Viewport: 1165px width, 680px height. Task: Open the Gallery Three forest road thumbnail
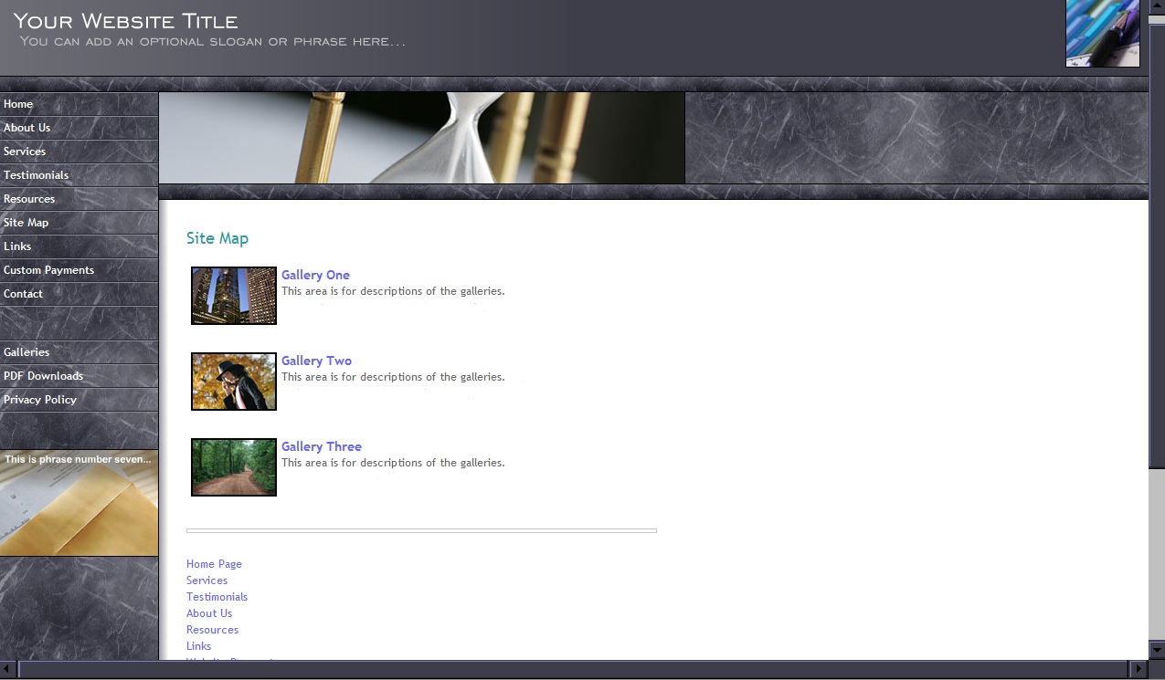234,467
